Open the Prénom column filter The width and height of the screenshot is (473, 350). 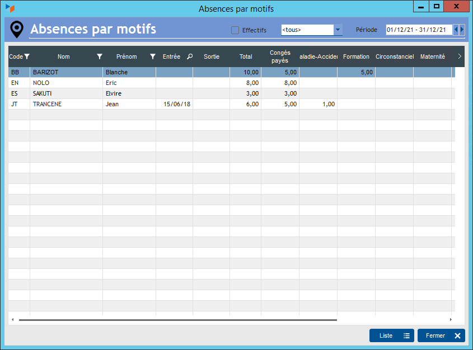(153, 56)
